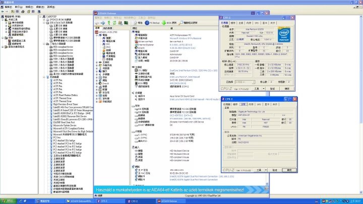363x204 pixels.
Task: Open Tools dropdown arrow in Intel Pentium CPU-Z window
Action: (x=264, y=89)
